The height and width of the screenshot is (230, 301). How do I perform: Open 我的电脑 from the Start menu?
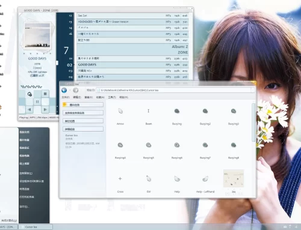tap(25, 156)
